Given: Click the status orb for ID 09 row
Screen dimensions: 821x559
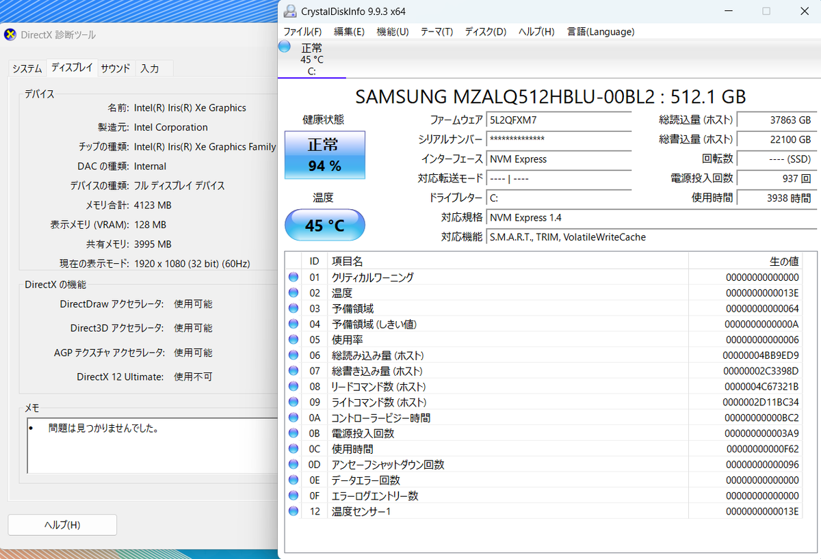Looking at the screenshot, I should tap(294, 402).
